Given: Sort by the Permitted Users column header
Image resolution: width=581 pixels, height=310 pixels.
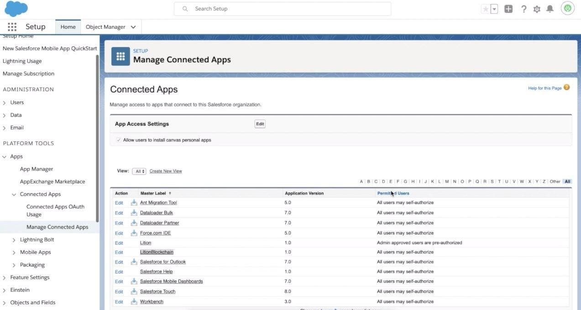Looking at the screenshot, I should (393, 193).
